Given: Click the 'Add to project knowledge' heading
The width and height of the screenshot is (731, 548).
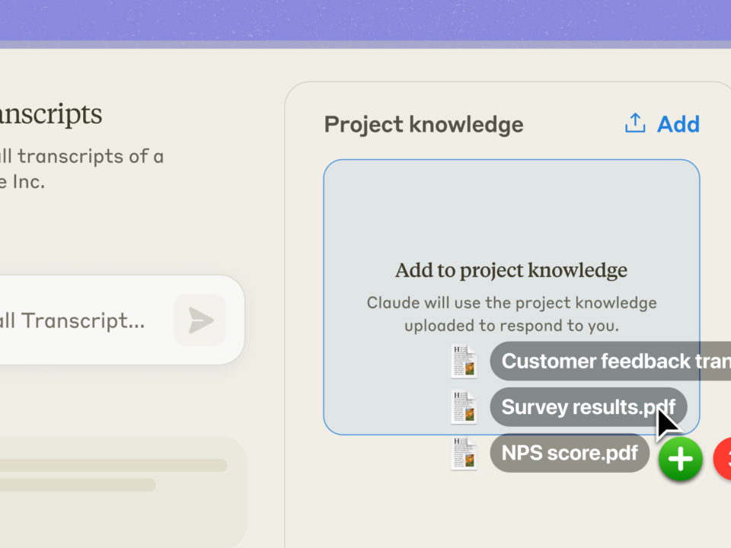Looking at the screenshot, I should tap(511, 270).
